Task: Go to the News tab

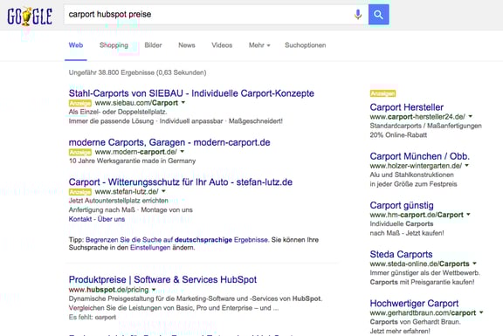Action: (187, 45)
